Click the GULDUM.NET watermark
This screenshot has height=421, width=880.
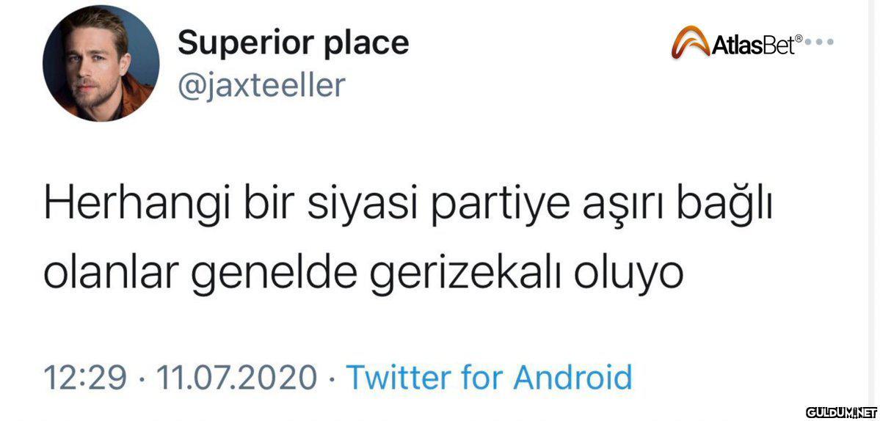click(x=841, y=411)
